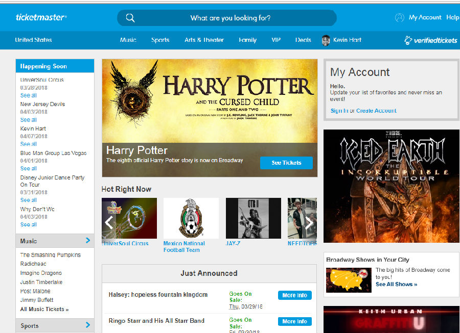Image resolution: width=460 pixels, height=333 pixels.
Task: Click 'Halsey: hopeless fountain kingdom' event title
Action: (x=158, y=295)
